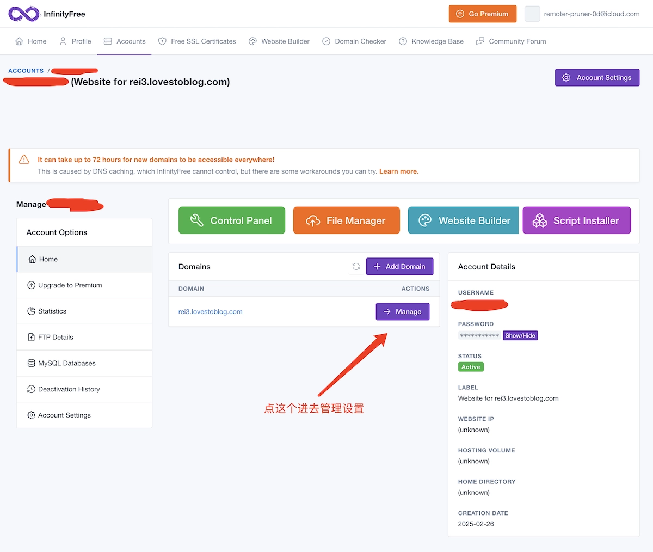Click the domains refresh icon
653x552 pixels.
(x=356, y=267)
